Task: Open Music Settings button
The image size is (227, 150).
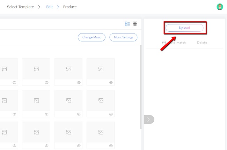Action: [x=123, y=37]
